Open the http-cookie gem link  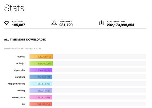tap(19, 70)
